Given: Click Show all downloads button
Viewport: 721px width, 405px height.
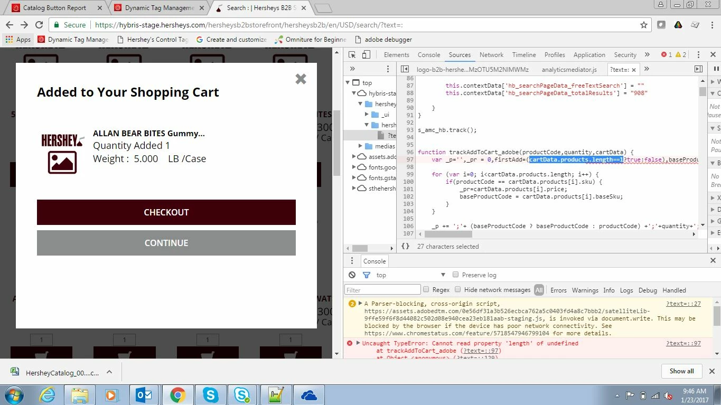Looking at the screenshot, I should (x=681, y=371).
